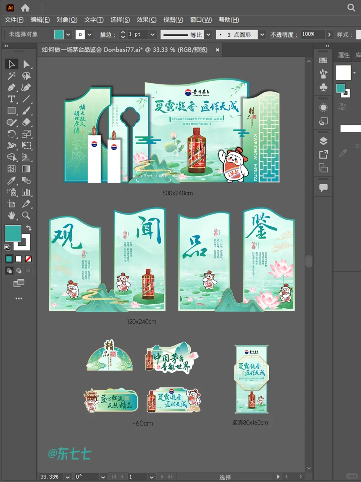Select the Eyedropper tool
This screenshot has height=482, width=361.
[x=11, y=181]
